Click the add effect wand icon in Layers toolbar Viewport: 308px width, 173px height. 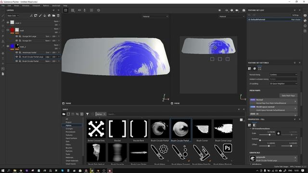coord(31,15)
